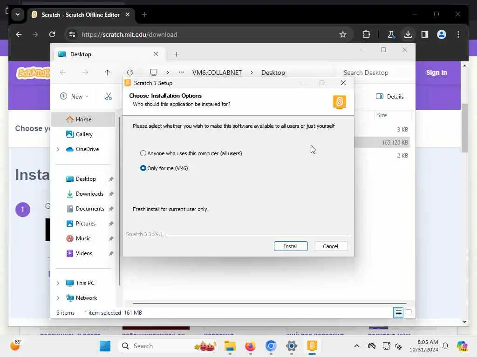Click the Chrome page vertical scrollbar
This screenshot has width=477, height=357.
pyautogui.click(x=464, y=127)
